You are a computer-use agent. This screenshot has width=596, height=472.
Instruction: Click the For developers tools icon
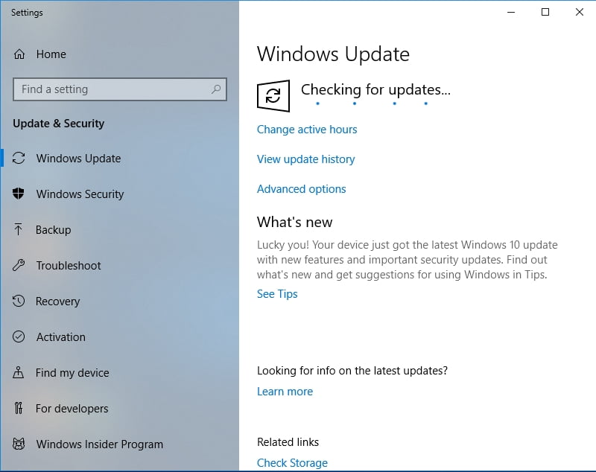point(18,408)
